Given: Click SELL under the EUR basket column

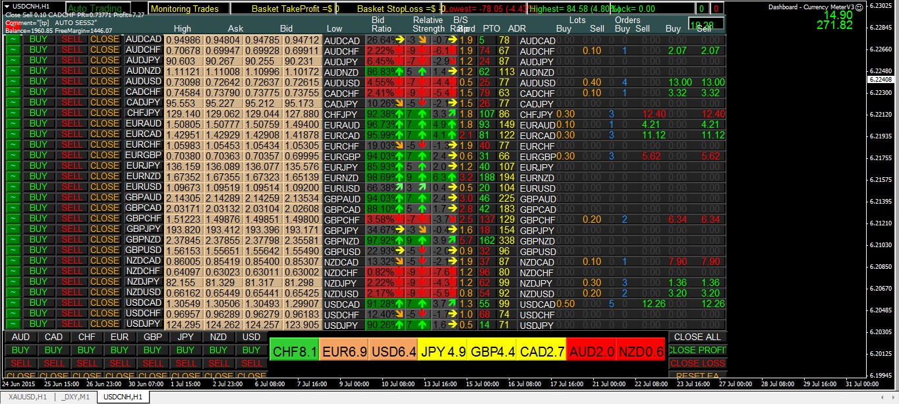Looking at the screenshot, I should pyautogui.click(x=119, y=363).
